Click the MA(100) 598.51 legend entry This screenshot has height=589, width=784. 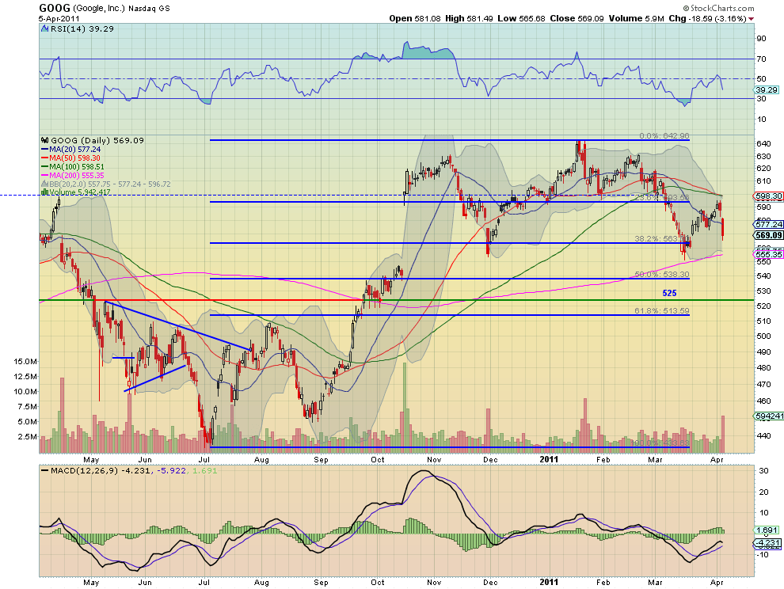(x=73, y=166)
